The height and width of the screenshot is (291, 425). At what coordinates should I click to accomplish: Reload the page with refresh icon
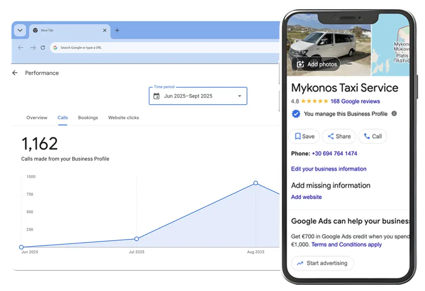coord(43,47)
